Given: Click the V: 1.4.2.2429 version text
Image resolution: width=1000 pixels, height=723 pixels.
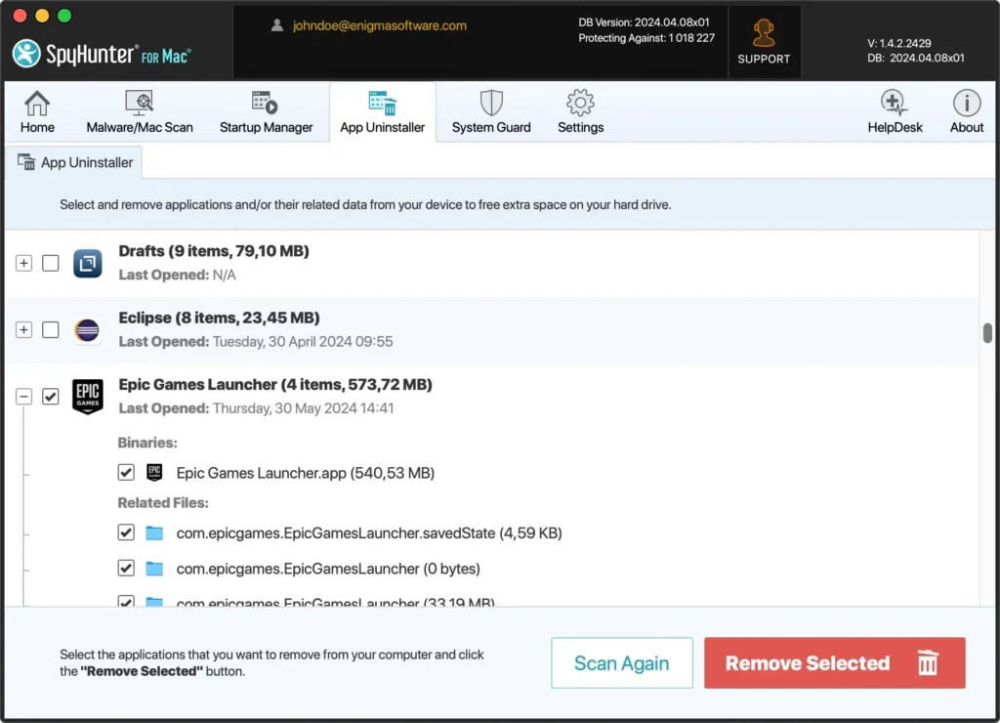Looking at the screenshot, I should click(x=898, y=43).
